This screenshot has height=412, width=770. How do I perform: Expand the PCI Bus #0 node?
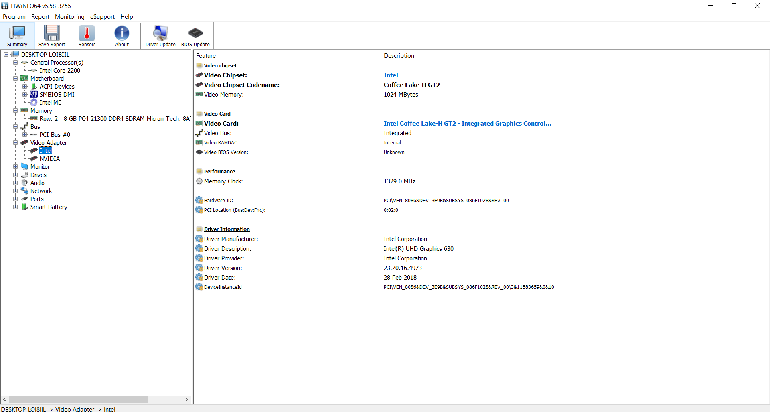[25, 134]
